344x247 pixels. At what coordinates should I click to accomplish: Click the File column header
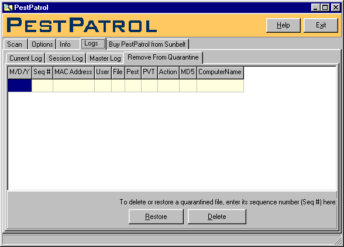[118, 72]
